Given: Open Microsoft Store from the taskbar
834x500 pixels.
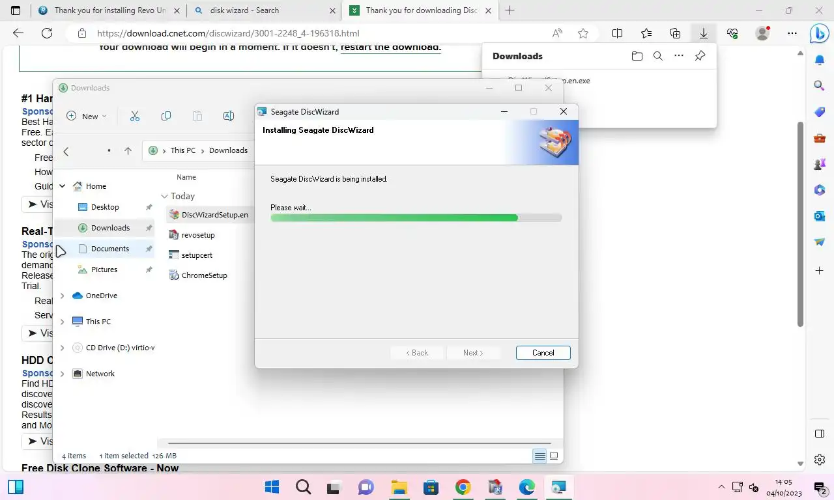Looking at the screenshot, I should 431,487.
